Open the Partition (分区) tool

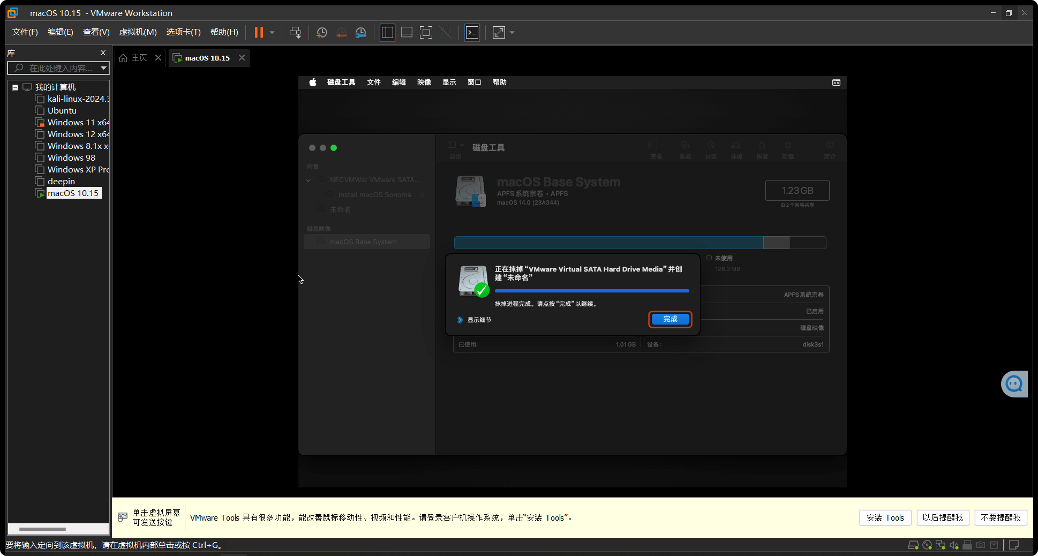pos(711,149)
